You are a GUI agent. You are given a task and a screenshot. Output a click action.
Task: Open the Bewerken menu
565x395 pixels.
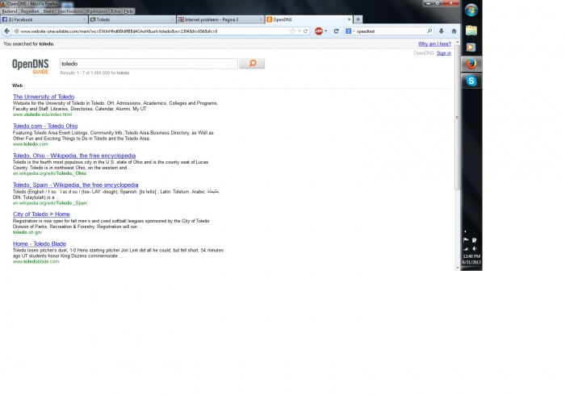30,11
